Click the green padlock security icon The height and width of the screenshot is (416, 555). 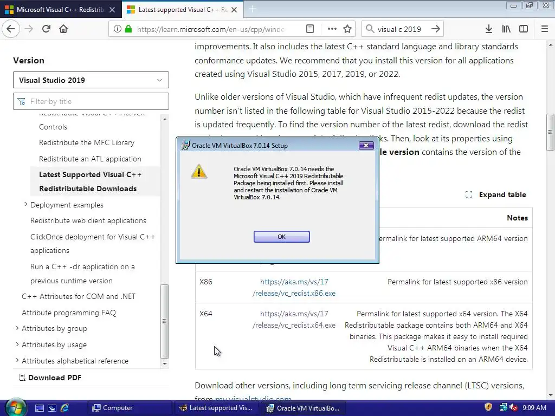tap(128, 29)
